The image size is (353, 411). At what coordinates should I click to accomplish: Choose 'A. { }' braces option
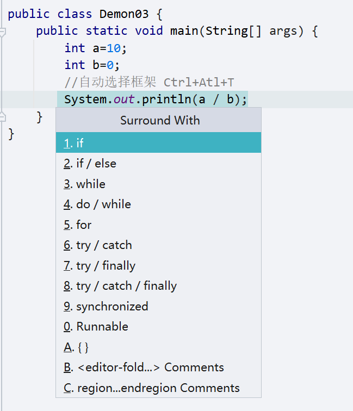click(x=158, y=347)
